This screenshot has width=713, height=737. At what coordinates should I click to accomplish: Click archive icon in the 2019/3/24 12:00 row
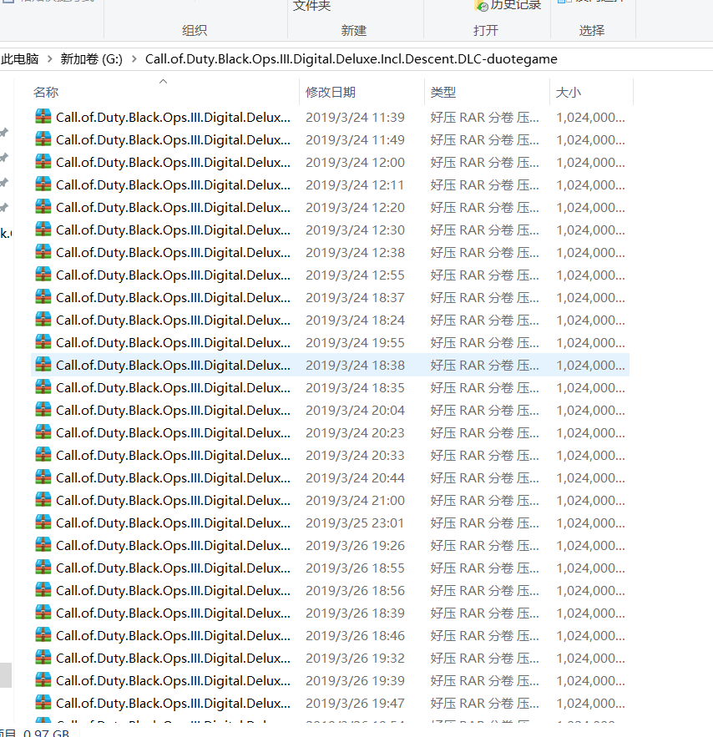point(43,162)
